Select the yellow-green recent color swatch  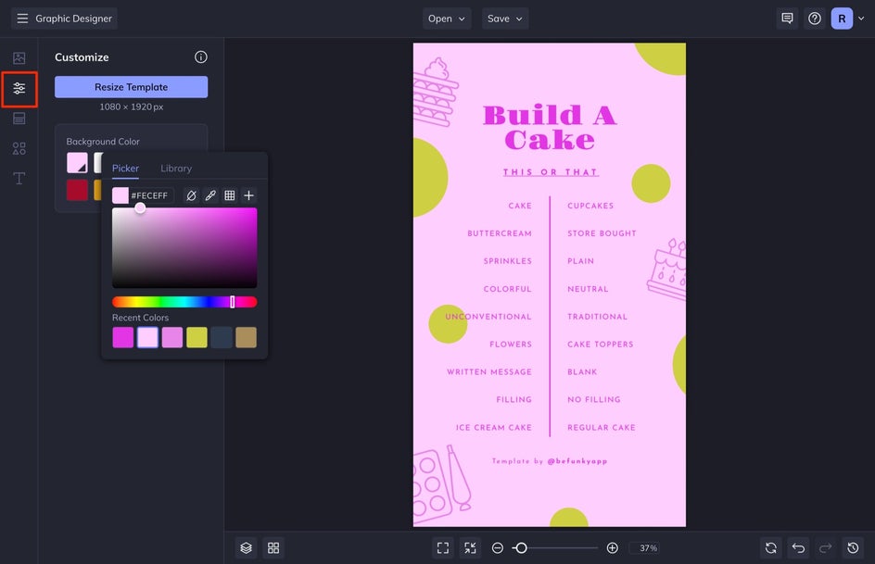197,337
